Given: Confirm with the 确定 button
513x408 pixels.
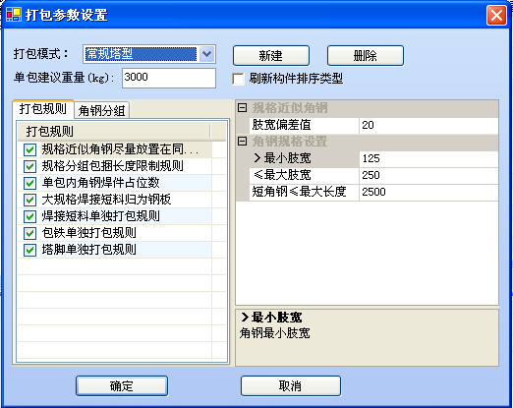Looking at the screenshot, I should (x=122, y=386).
